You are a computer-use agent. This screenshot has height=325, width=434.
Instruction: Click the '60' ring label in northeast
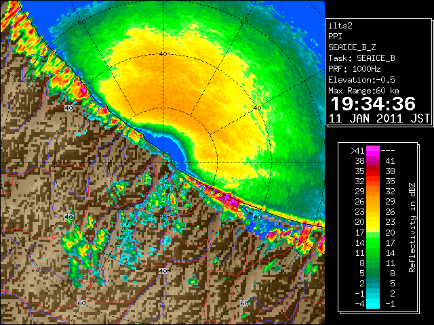244,22
